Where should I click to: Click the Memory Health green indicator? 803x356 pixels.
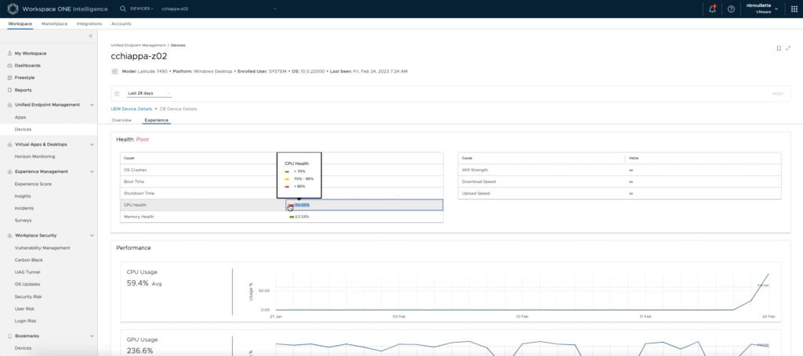pos(292,217)
